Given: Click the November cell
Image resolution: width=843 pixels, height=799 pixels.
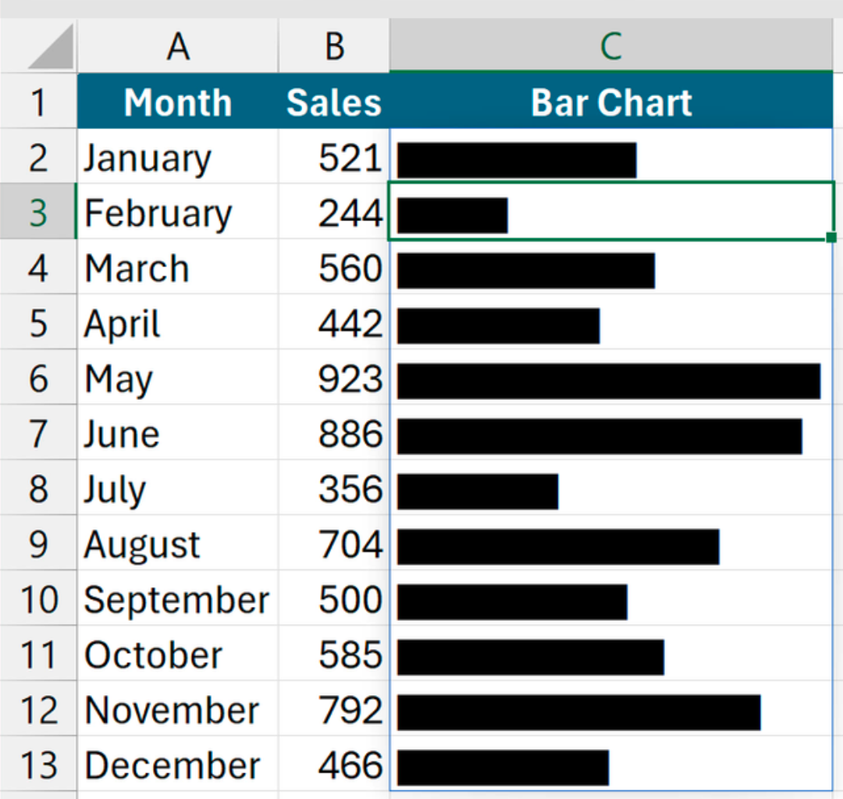Looking at the screenshot, I should 178,711.
